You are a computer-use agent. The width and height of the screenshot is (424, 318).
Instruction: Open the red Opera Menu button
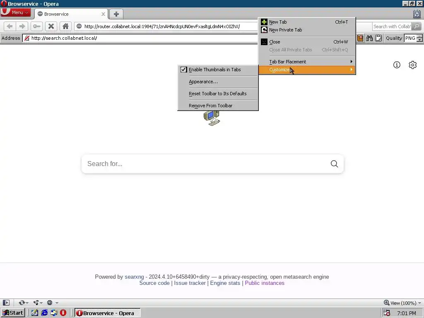15,12
